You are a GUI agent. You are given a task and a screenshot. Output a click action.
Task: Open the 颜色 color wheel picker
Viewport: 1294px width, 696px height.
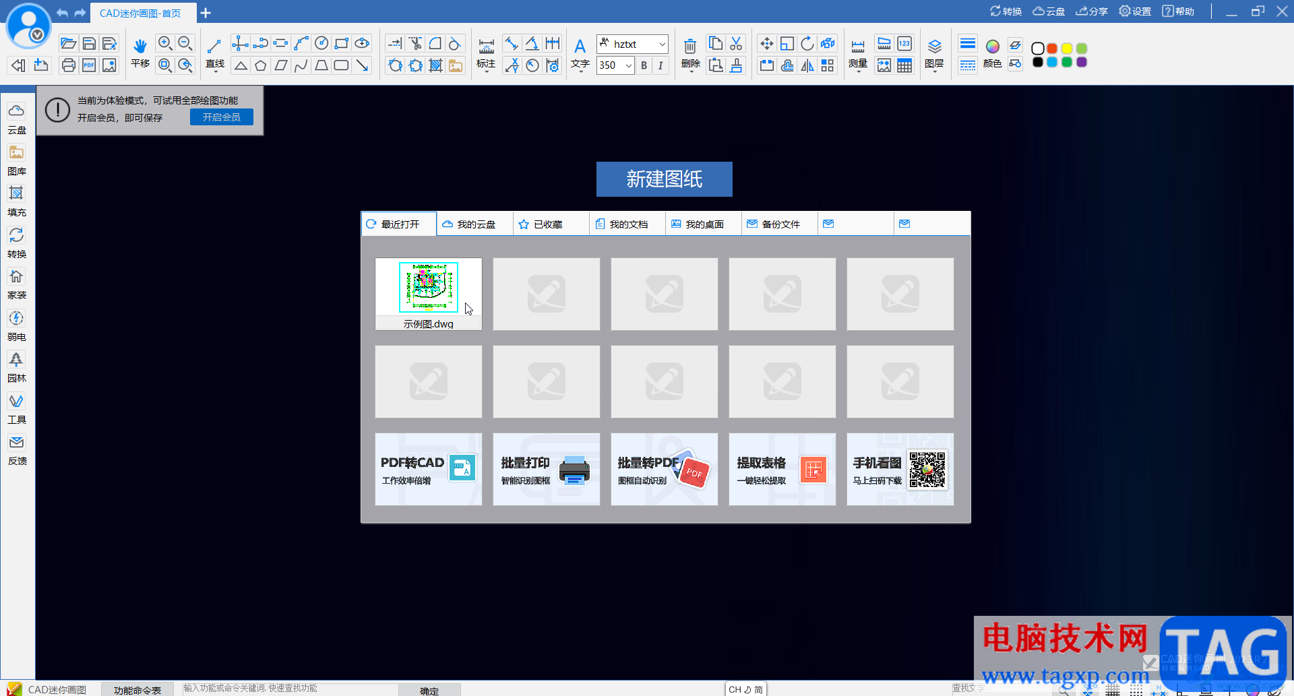(x=992, y=53)
